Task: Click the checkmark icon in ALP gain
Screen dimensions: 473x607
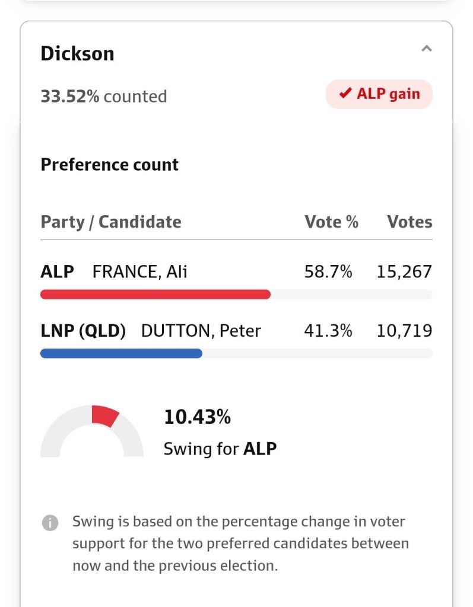Action: tap(345, 94)
